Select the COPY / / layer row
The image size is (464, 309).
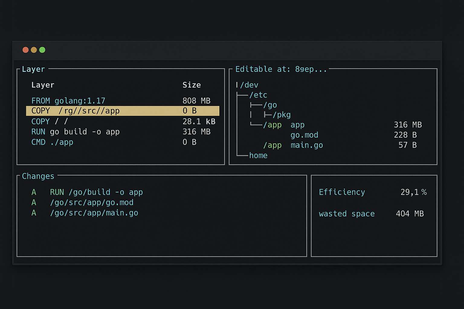click(50, 121)
